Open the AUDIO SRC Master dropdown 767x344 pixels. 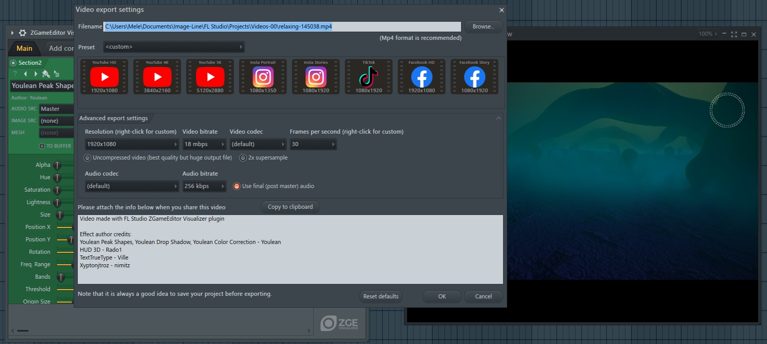pos(57,109)
